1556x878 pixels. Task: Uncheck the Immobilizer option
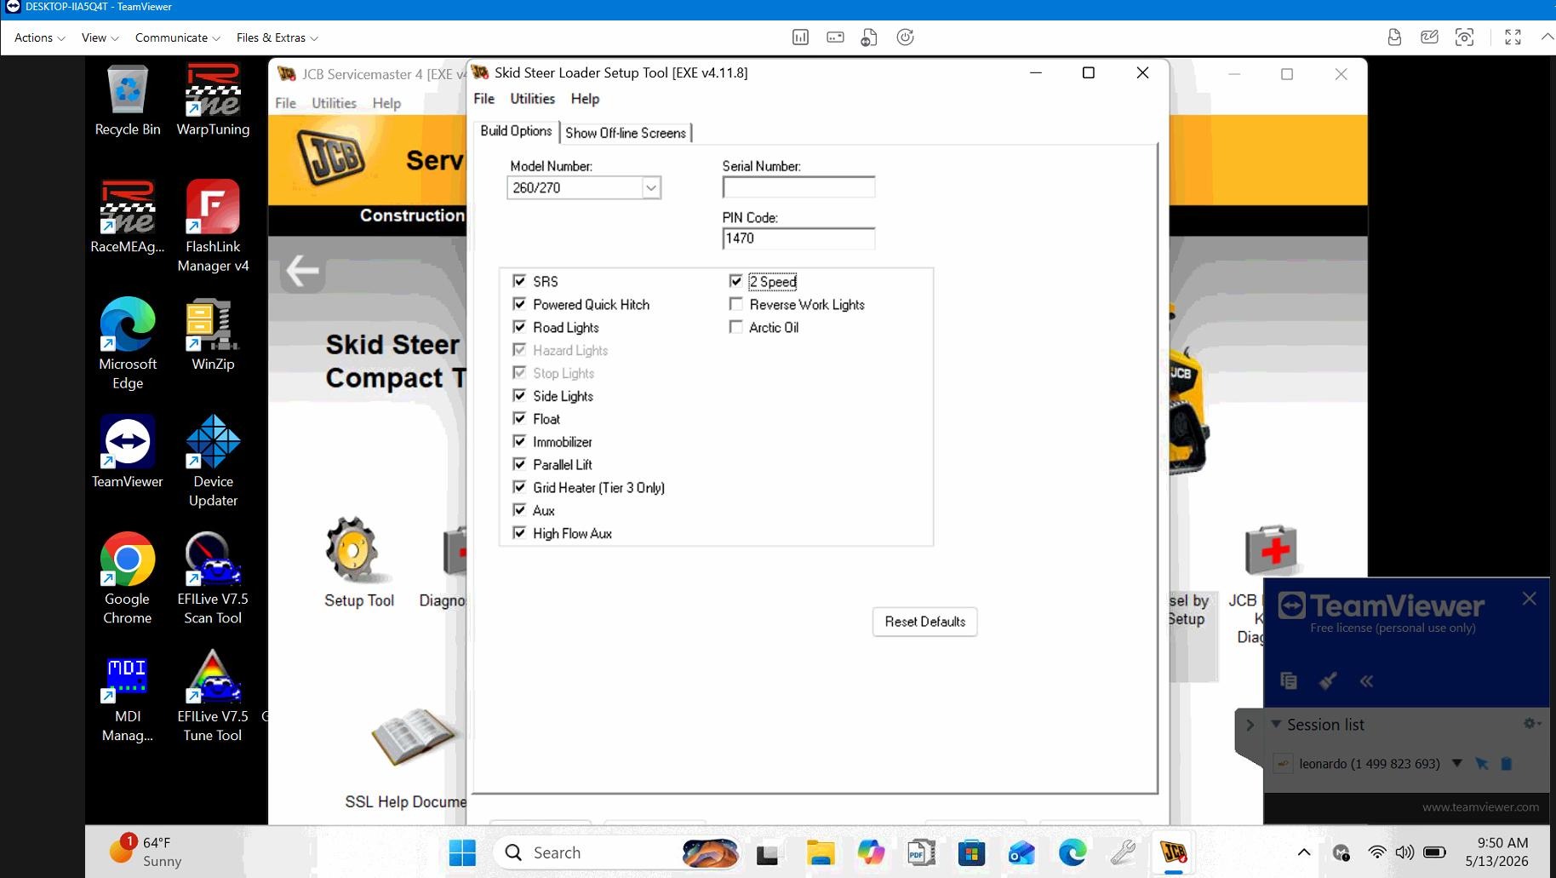(519, 441)
